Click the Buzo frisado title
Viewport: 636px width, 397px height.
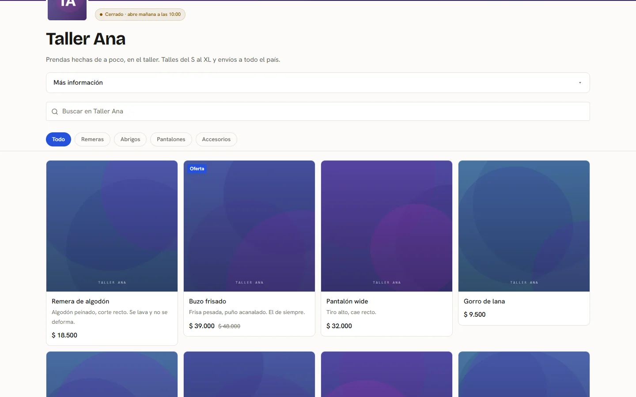click(208, 301)
